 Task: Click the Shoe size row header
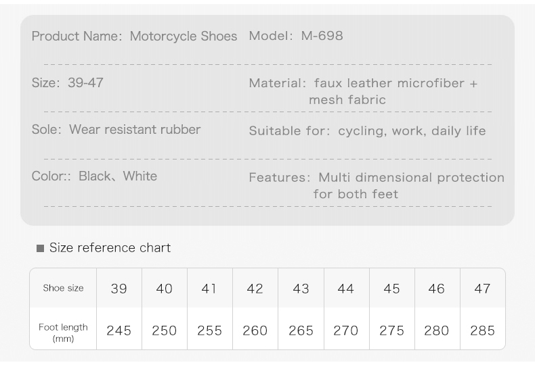click(63, 289)
